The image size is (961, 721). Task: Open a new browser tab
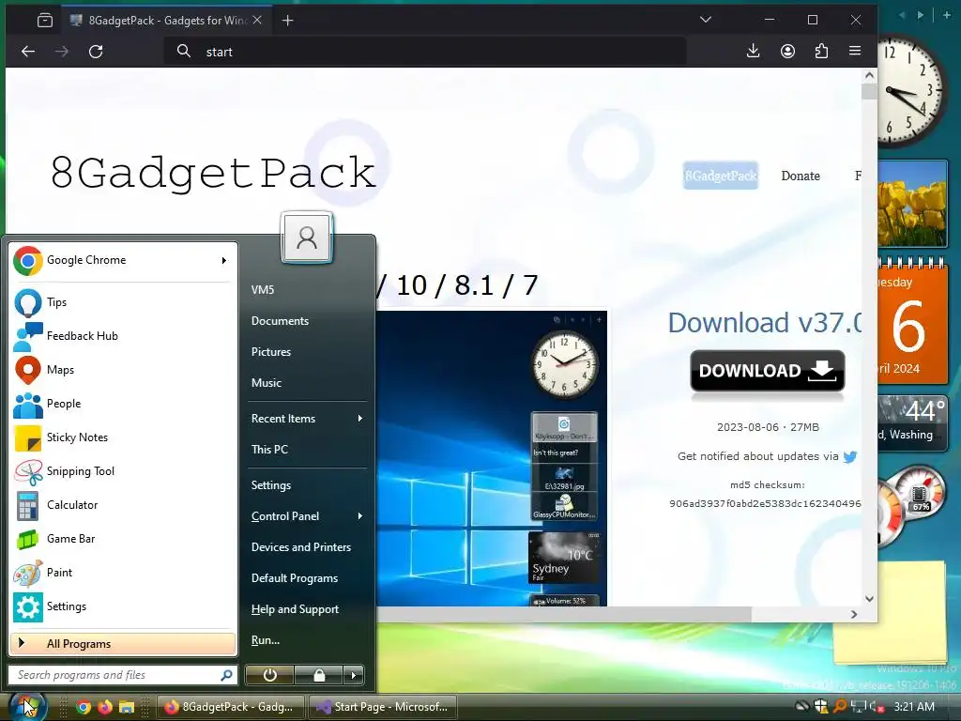click(287, 21)
